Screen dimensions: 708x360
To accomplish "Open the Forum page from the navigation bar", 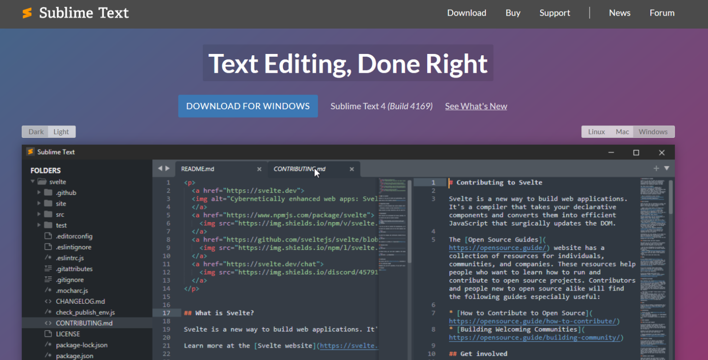I will (662, 13).
